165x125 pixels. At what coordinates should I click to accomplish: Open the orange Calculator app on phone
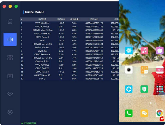point(144,70)
